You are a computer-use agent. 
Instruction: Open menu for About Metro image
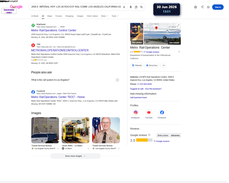click(x=88, y=148)
